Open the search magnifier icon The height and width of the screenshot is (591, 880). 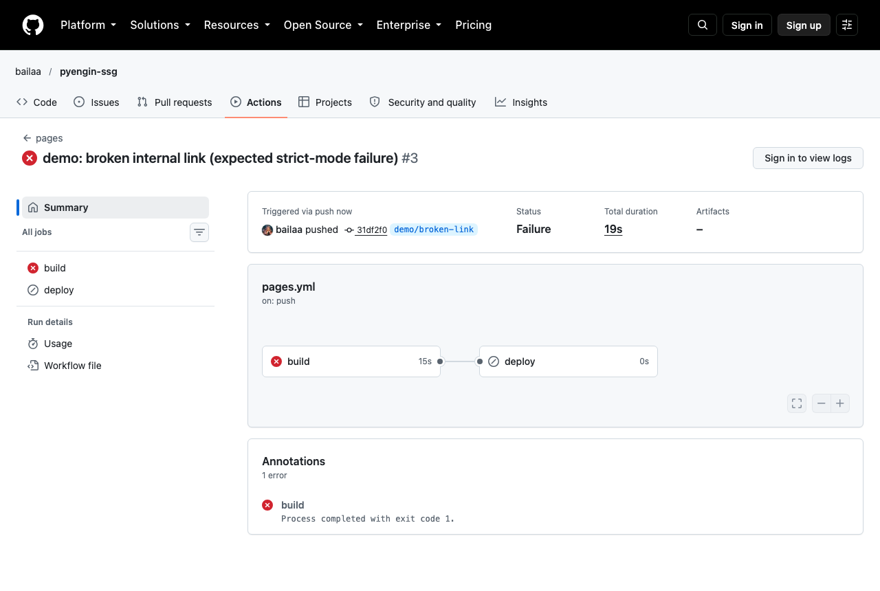(703, 25)
